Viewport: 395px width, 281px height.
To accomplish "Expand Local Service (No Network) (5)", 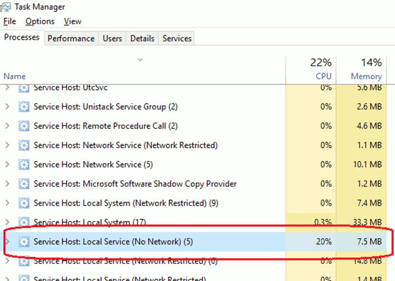I will [7, 241].
